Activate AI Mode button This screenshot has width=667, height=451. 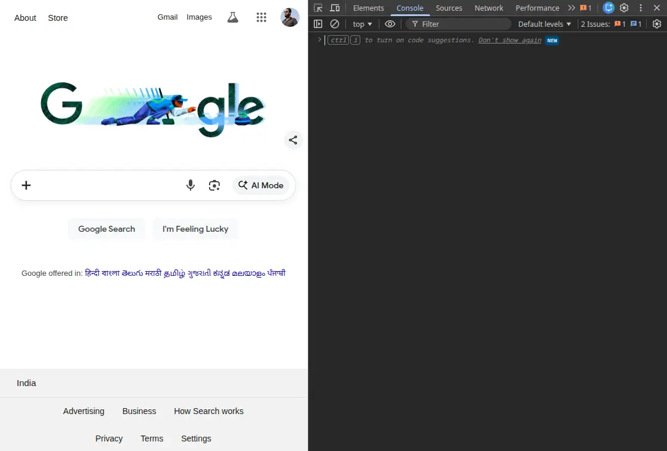click(x=261, y=185)
